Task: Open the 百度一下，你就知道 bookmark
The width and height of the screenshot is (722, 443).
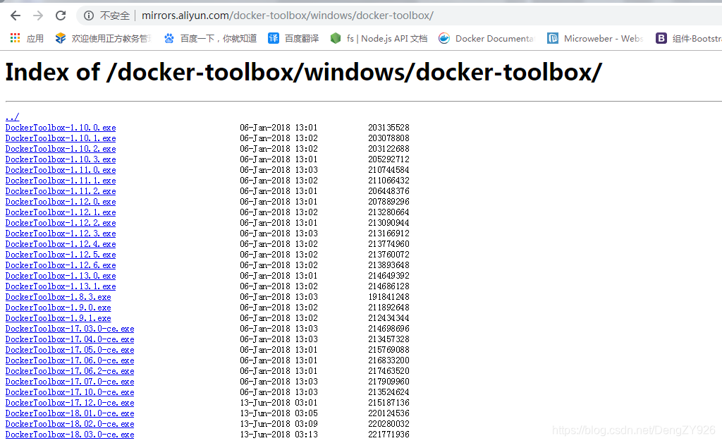Action: click(210, 38)
